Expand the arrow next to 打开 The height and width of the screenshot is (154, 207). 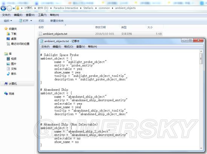point(31,21)
